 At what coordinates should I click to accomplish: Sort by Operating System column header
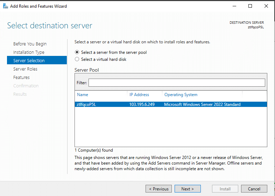pyautogui.click(x=181, y=95)
